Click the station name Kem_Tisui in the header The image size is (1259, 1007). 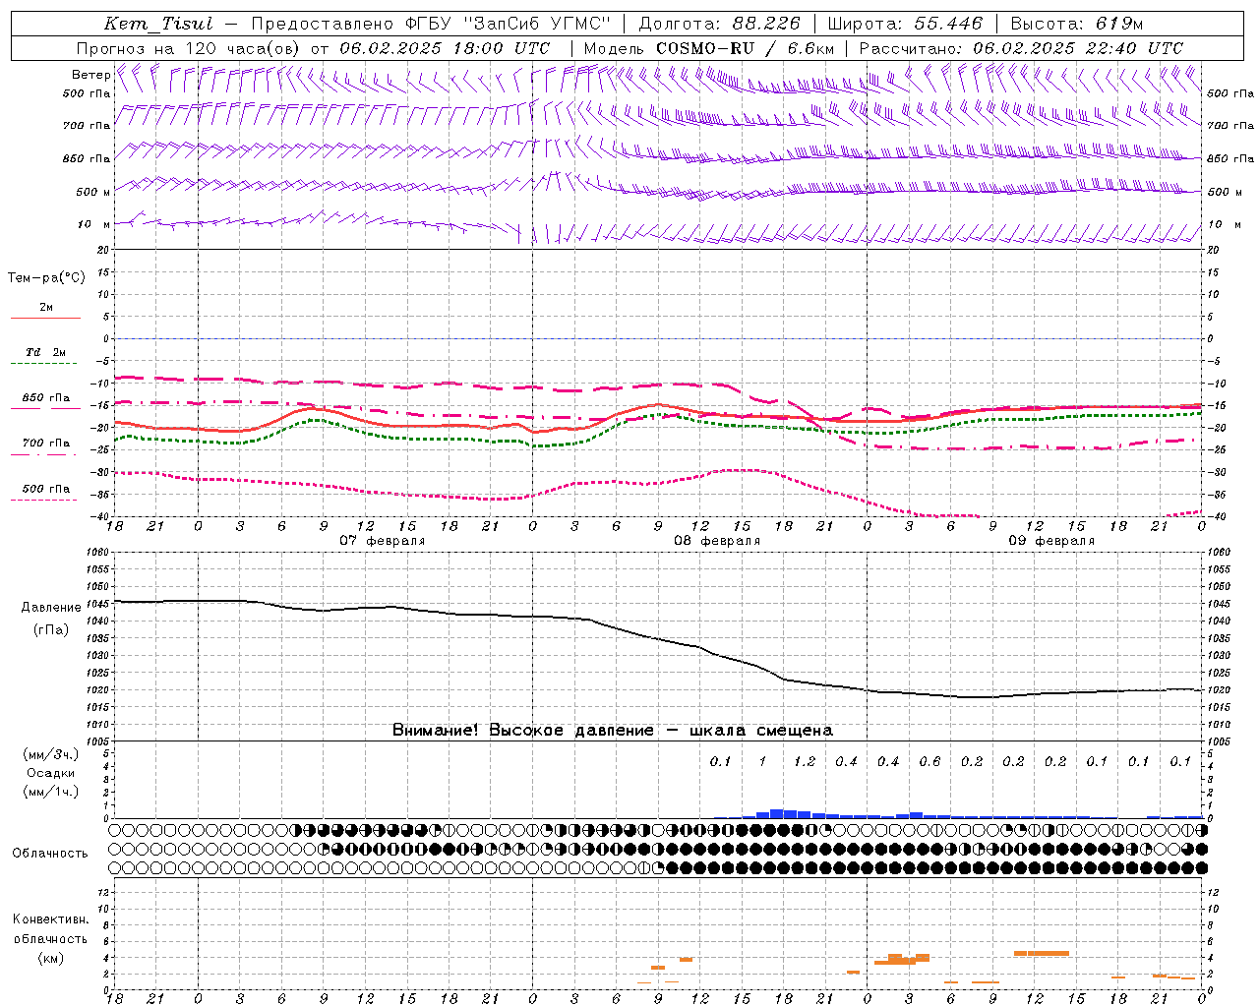[x=158, y=24]
